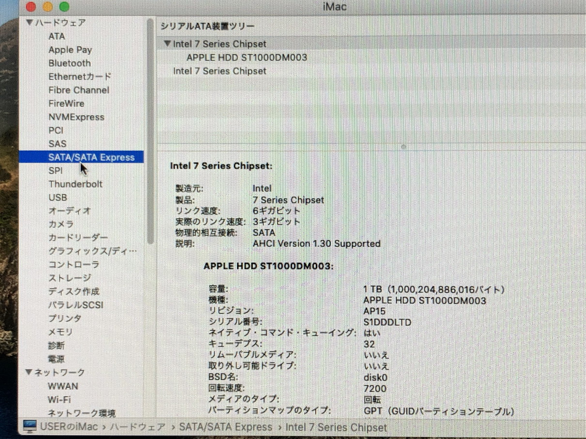
Task: Open ディスク作成 in the sidebar
Action: pos(74,292)
